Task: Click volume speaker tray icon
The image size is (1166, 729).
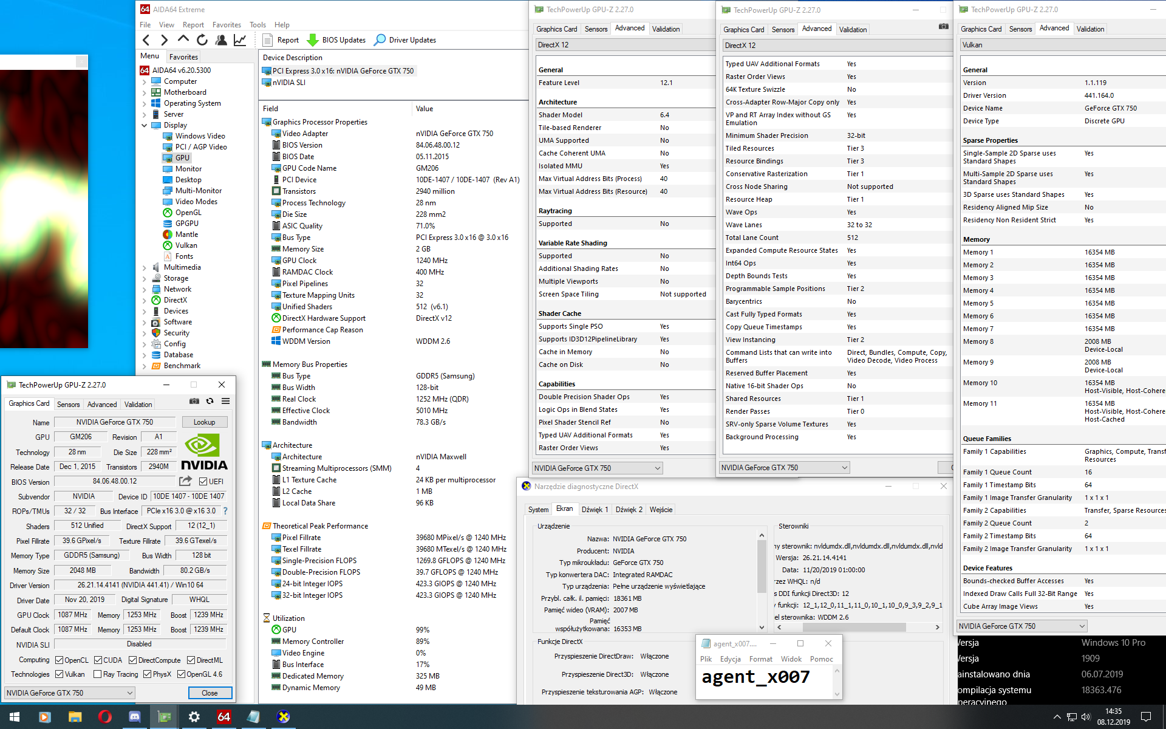Action: click(x=1086, y=717)
